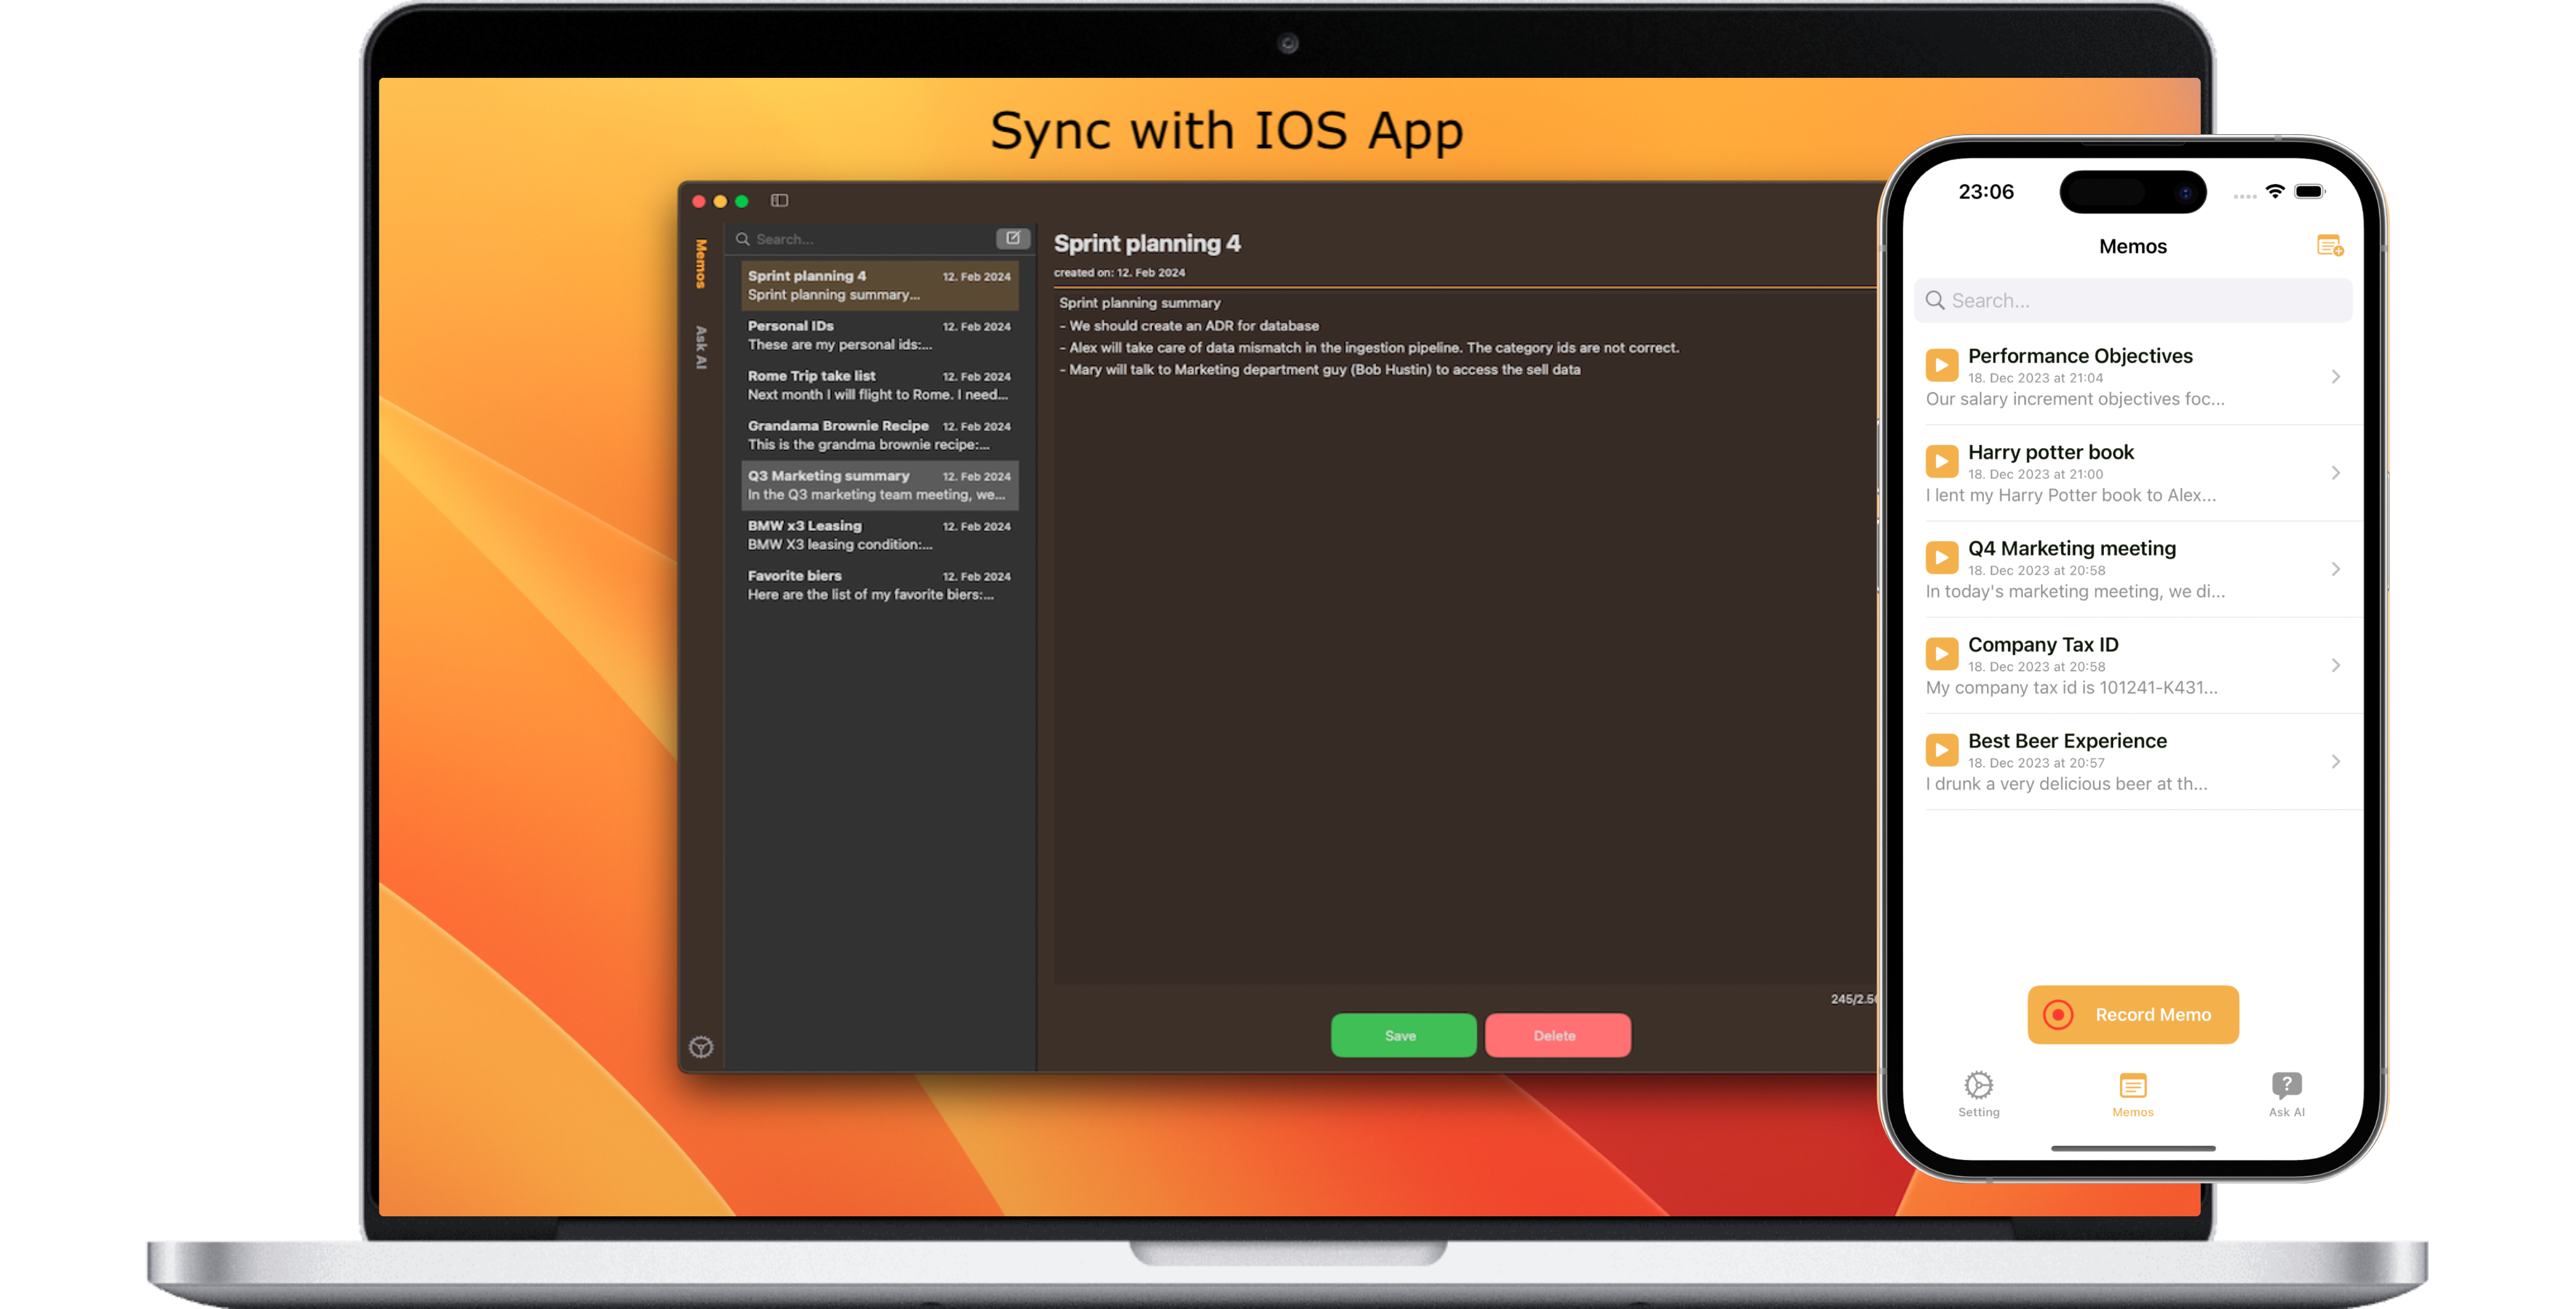
Task: Click the 'created on: 12. Feb 2024' text
Action: (1119, 273)
